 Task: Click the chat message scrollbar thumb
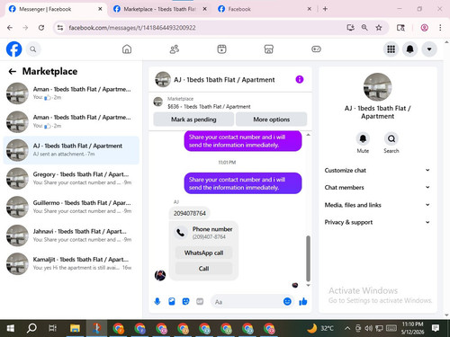[x=308, y=259]
